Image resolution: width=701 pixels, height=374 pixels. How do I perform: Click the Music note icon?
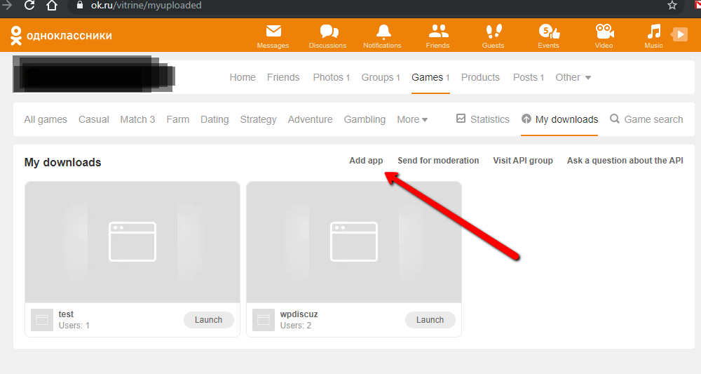(x=653, y=32)
